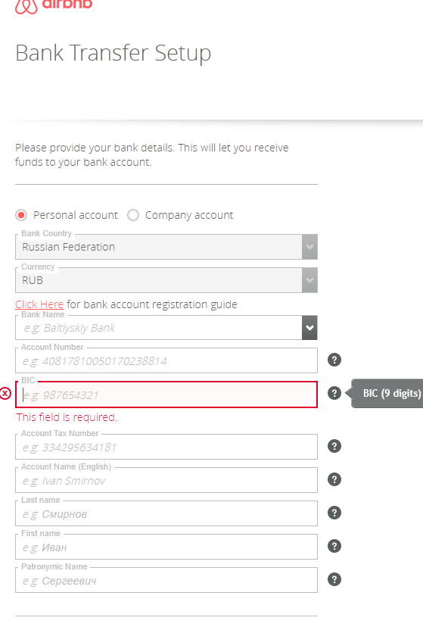
Task: Click into the BIC input field
Action: tap(166, 395)
